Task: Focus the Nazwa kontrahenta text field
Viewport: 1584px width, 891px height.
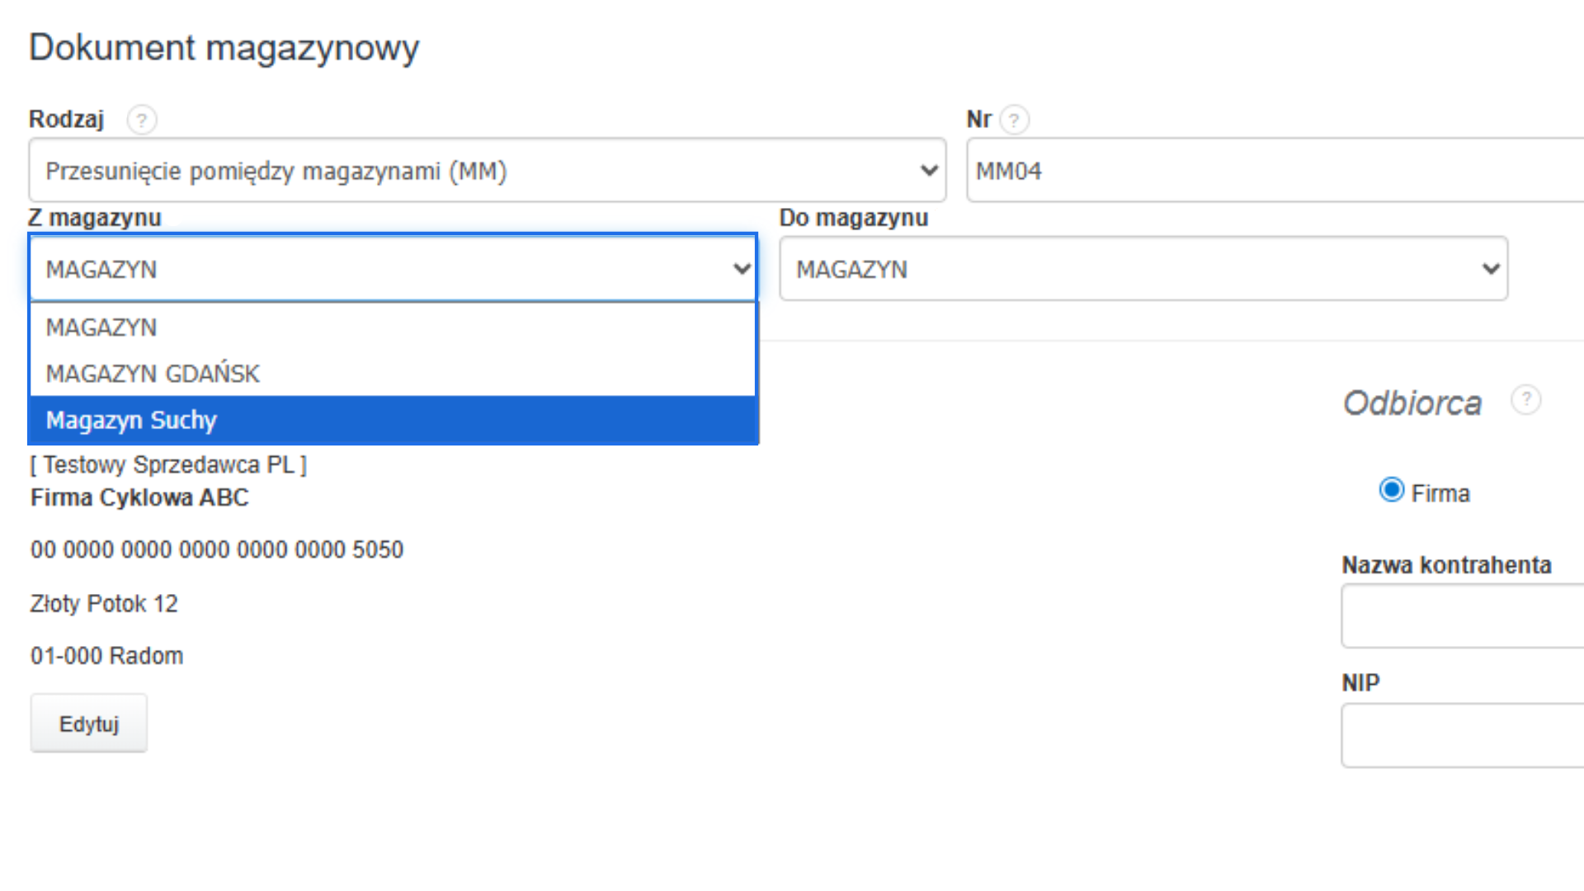Action: [1462, 616]
